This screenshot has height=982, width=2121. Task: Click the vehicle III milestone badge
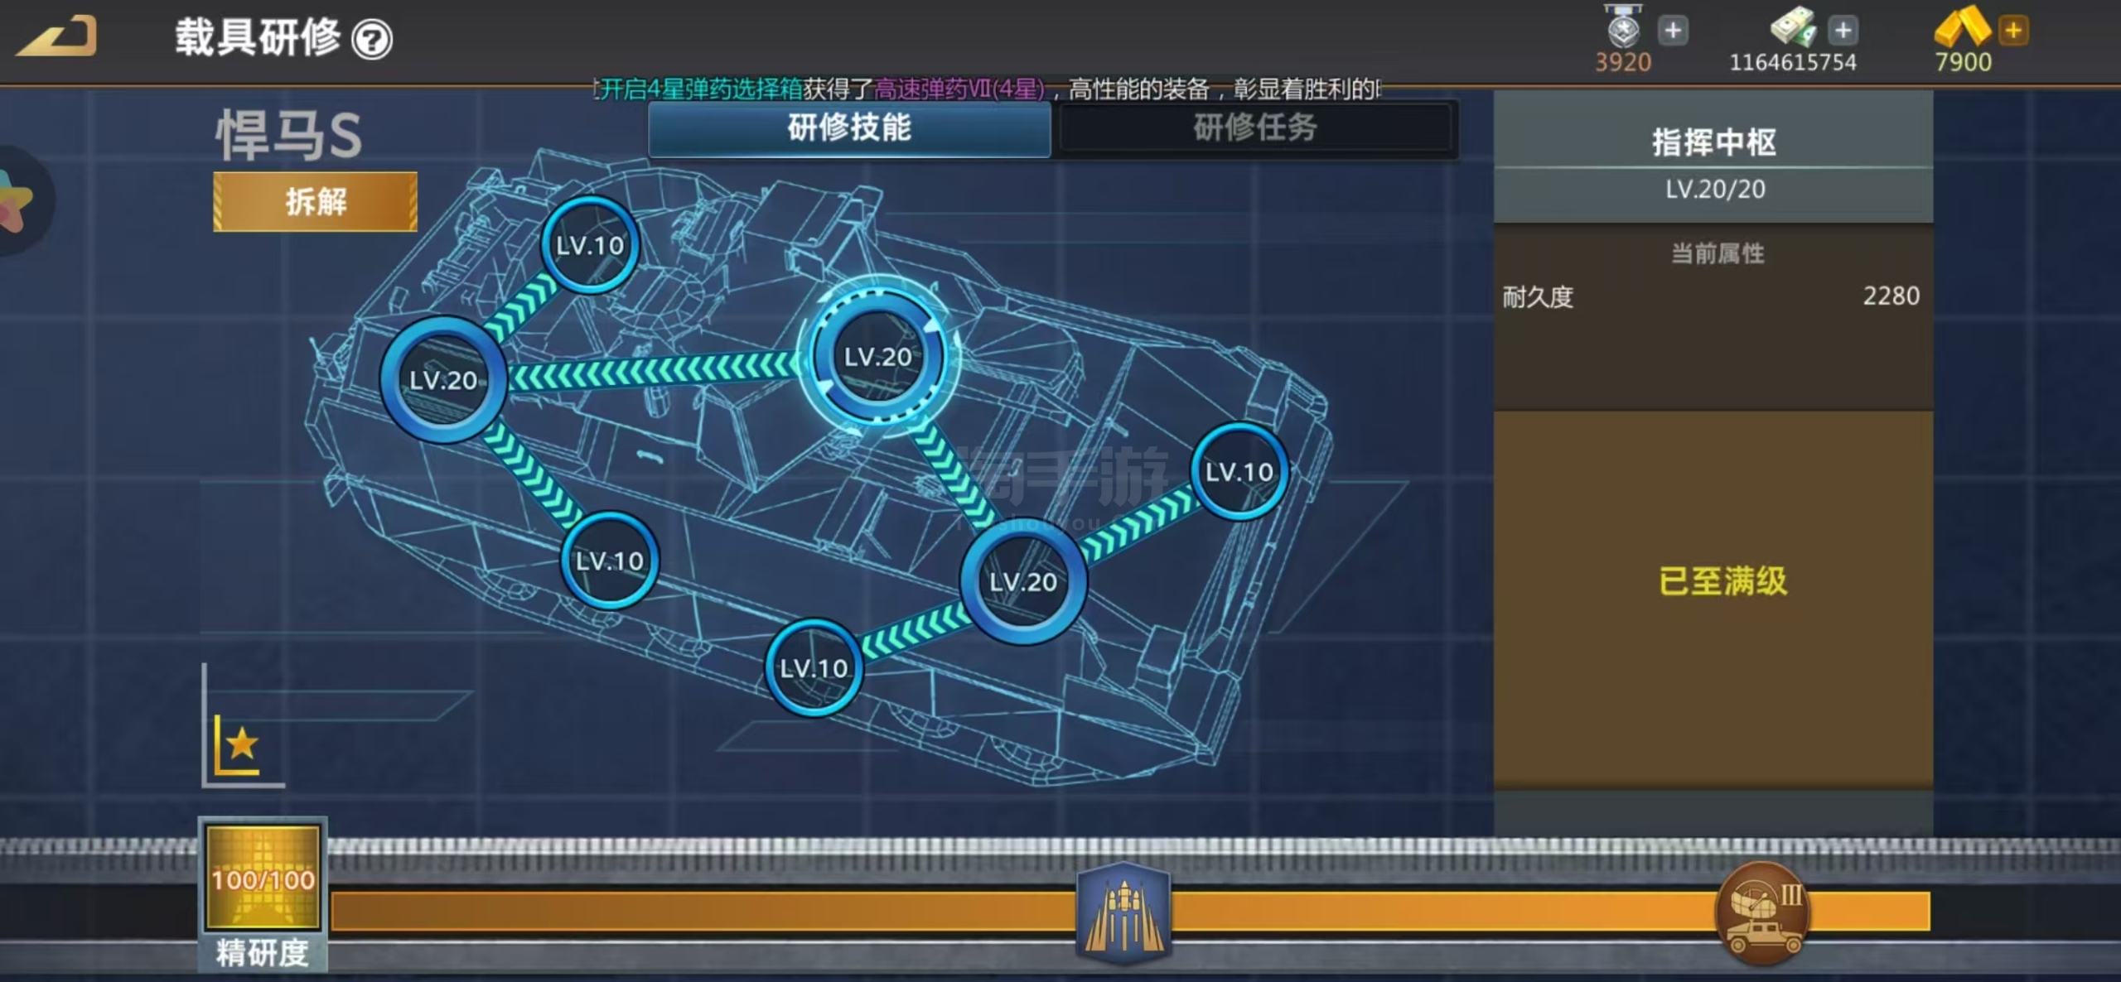pos(1762,912)
